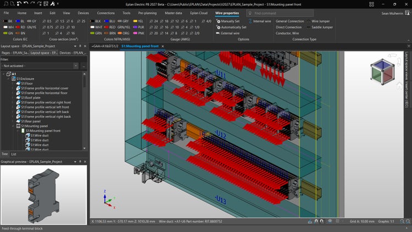
Task: Click the close project icon in title bar
Action: (46, 4)
